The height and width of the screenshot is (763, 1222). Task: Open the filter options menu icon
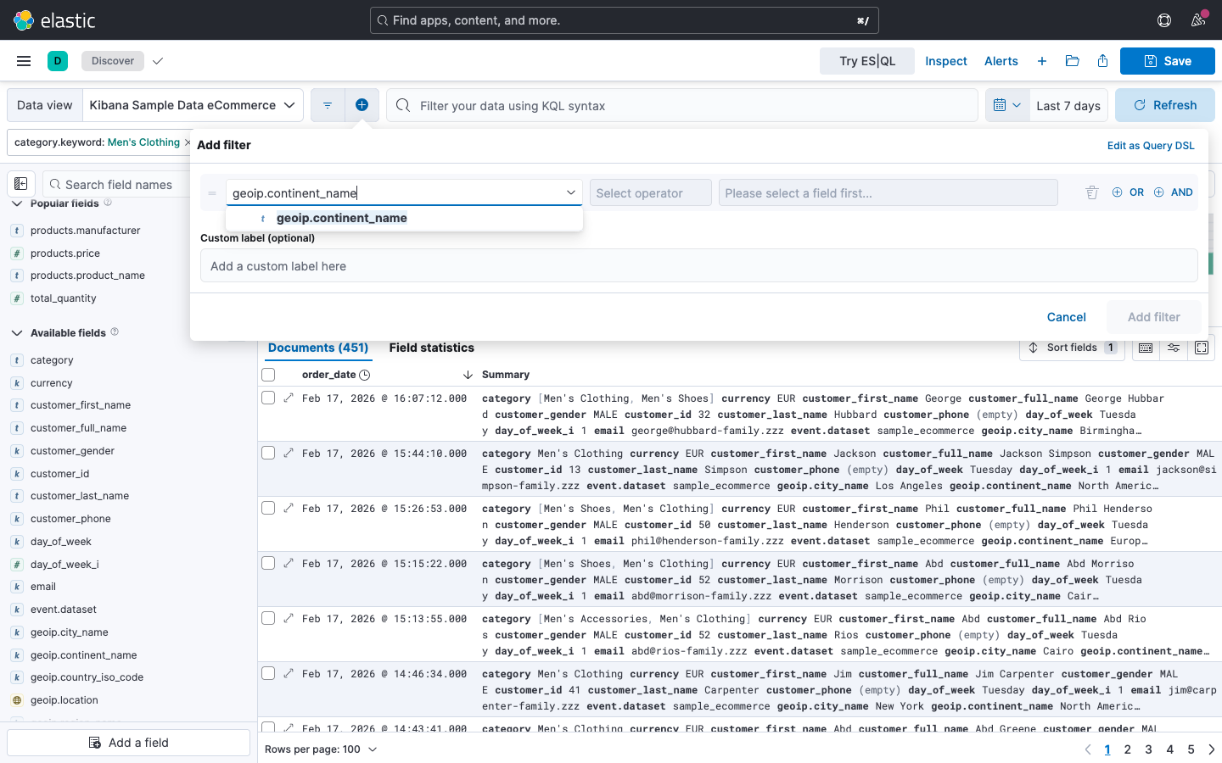tap(328, 105)
